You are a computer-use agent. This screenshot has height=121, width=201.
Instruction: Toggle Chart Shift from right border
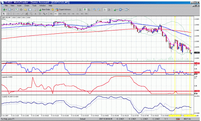pyautogui.click(x=109, y=9)
